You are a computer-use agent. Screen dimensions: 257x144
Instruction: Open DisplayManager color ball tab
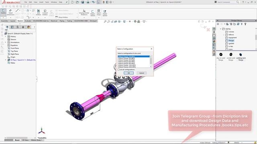(x=29, y=27)
